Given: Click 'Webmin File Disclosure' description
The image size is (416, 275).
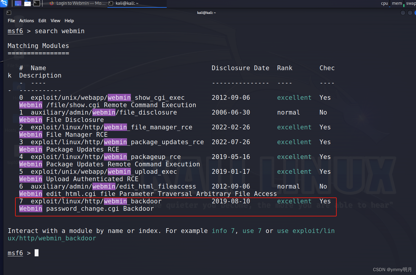Looking at the screenshot, I should [62, 120].
